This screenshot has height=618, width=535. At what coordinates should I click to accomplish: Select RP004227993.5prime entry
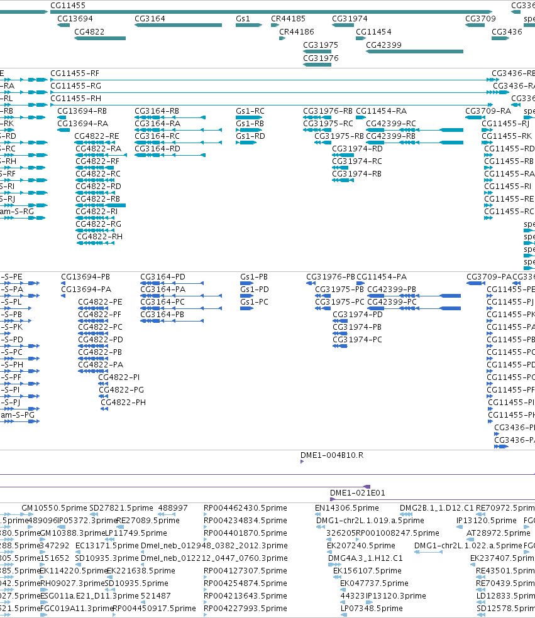pyautogui.click(x=245, y=609)
